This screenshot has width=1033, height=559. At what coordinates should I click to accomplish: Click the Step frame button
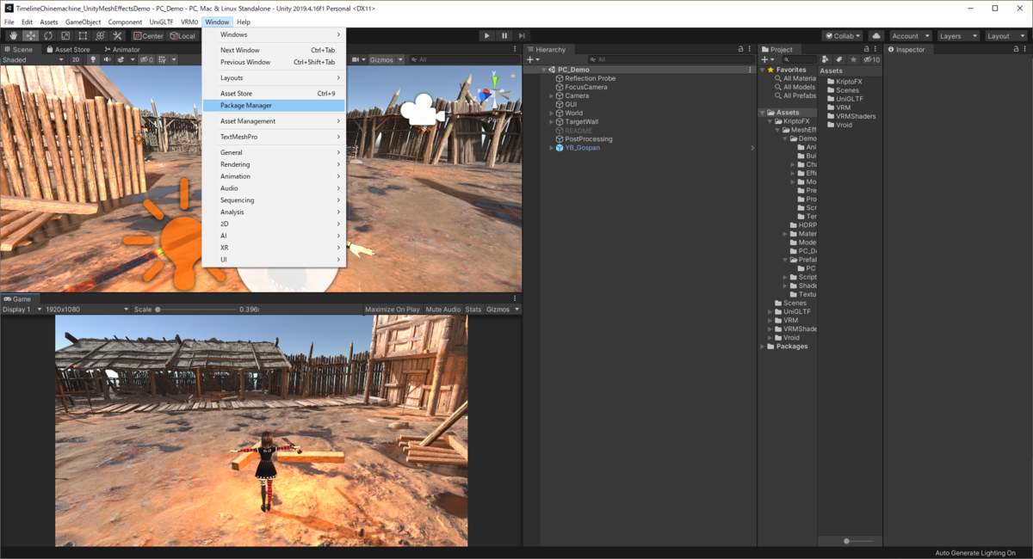(x=522, y=36)
